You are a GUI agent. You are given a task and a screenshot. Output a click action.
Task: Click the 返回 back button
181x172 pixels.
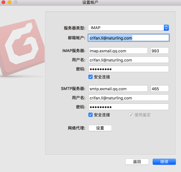[137, 162]
